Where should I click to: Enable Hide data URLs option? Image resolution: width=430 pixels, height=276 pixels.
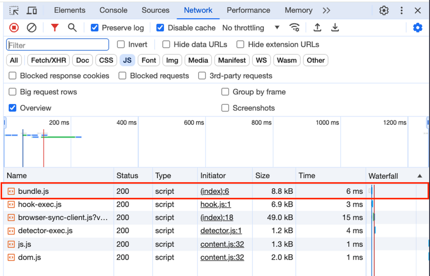tap(166, 44)
